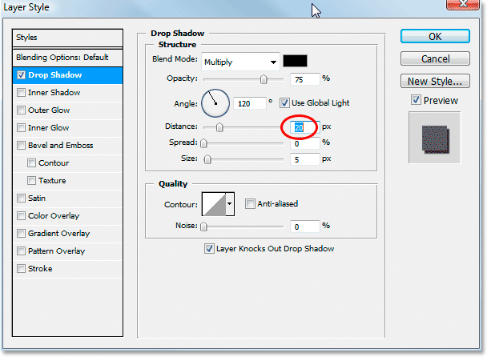Click the Noise percentage input field
487x357 pixels.
tap(304, 227)
